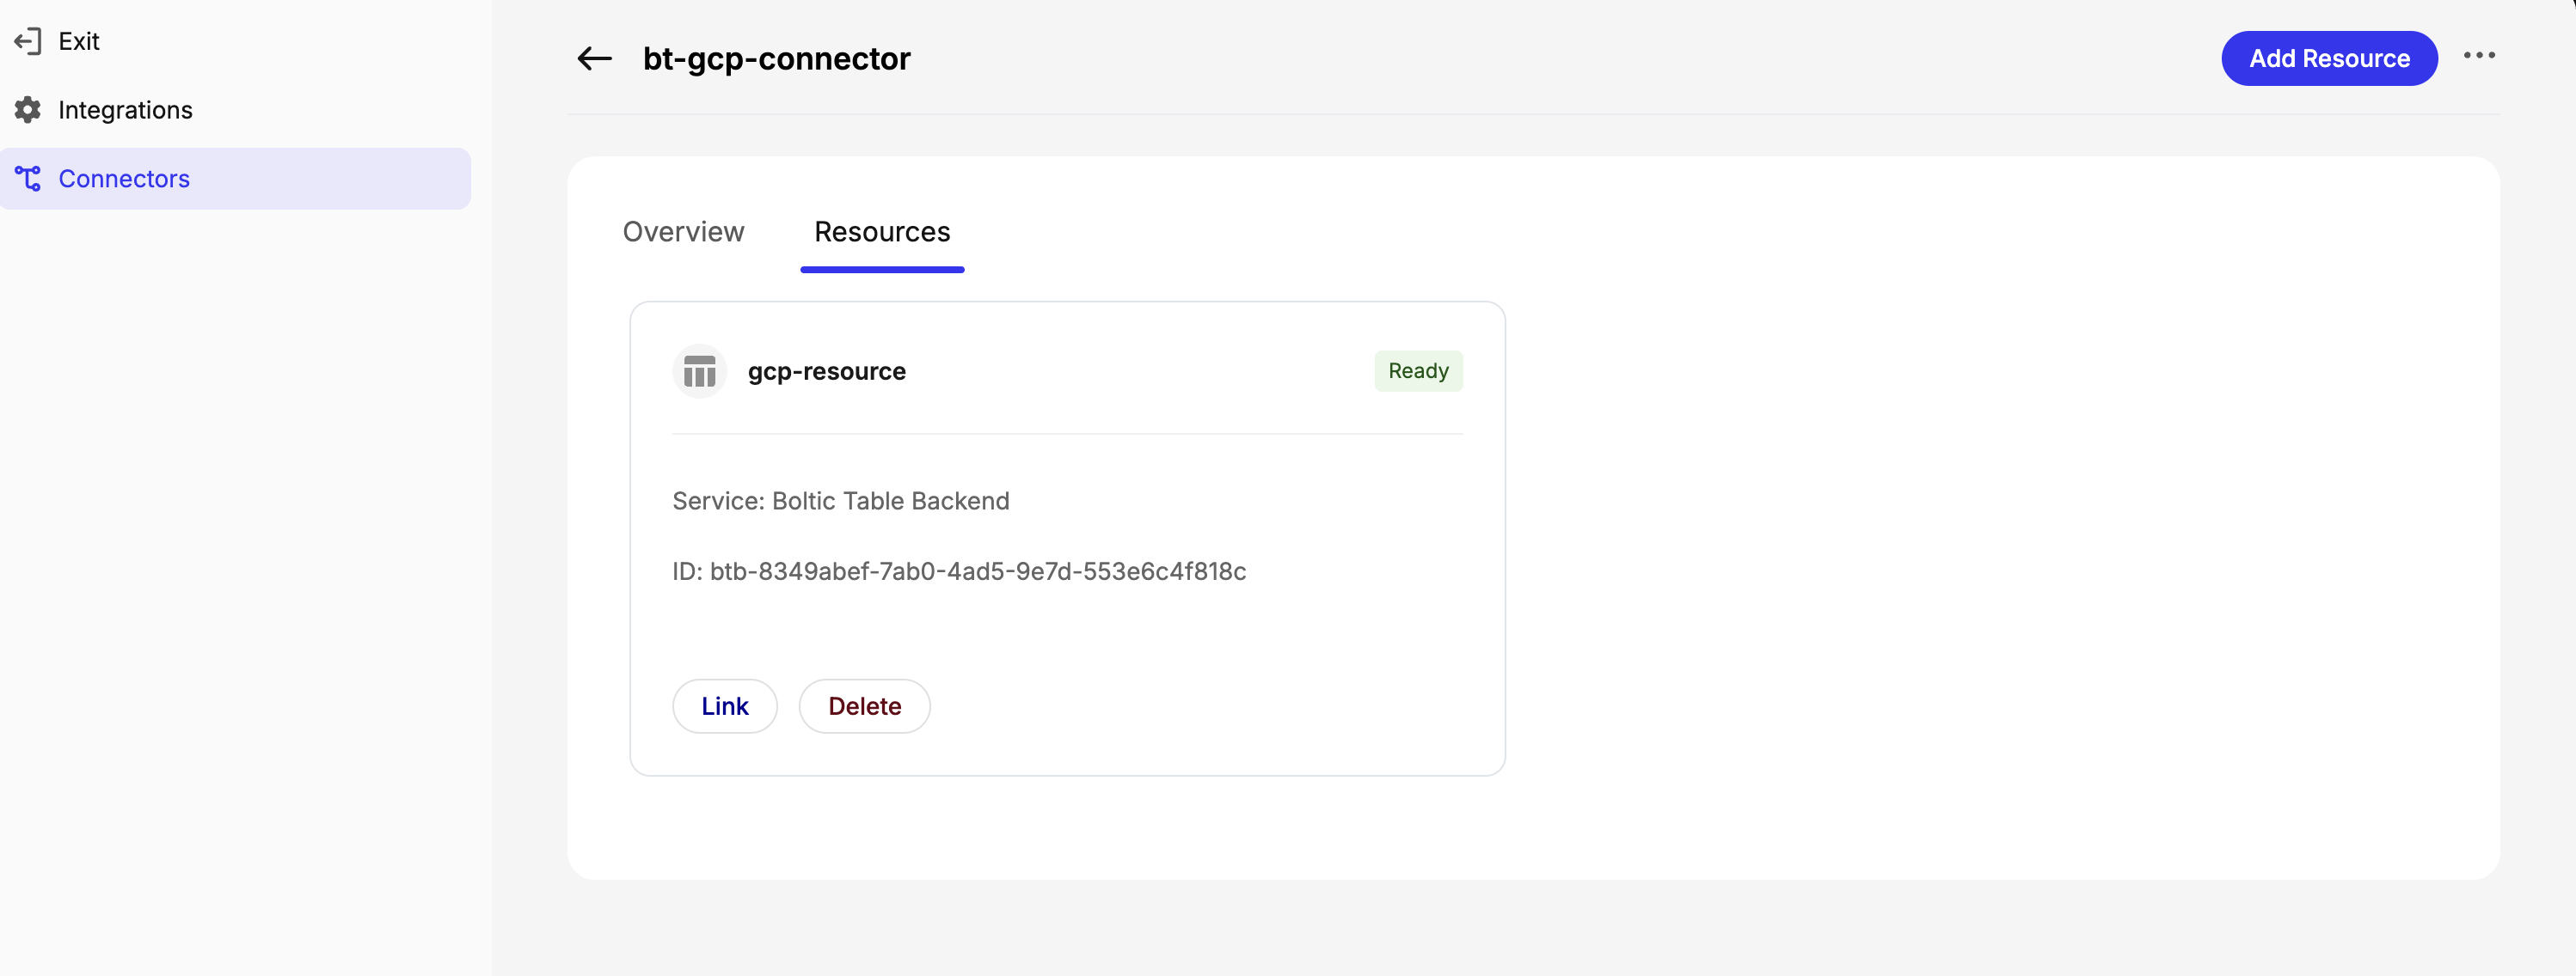This screenshot has height=976, width=2576.
Task: Click the Exit label text
Action: click(x=79, y=41)
